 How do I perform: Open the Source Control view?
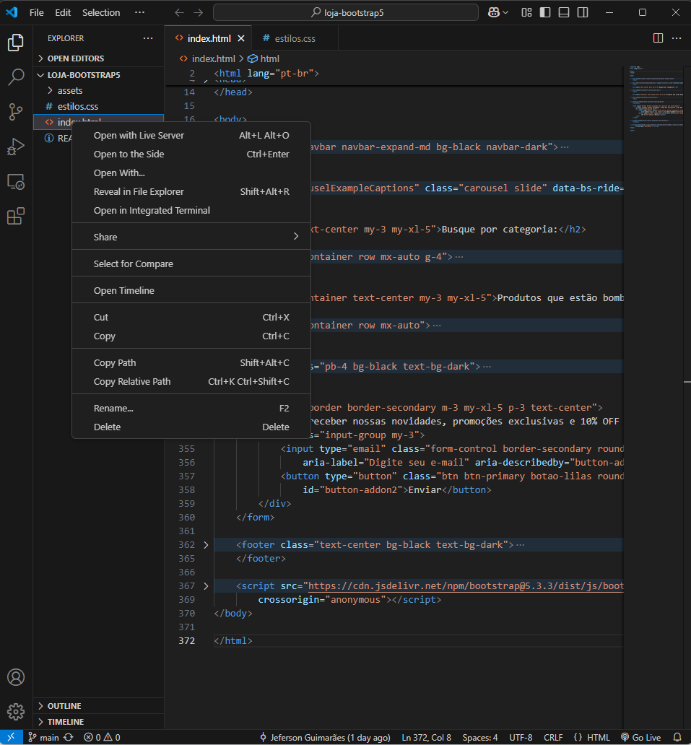point(16,112)
